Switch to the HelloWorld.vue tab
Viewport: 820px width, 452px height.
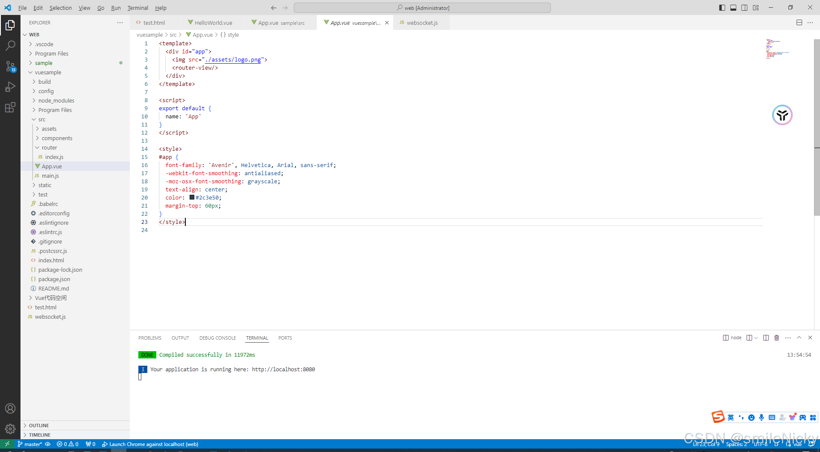pos(212,23)
